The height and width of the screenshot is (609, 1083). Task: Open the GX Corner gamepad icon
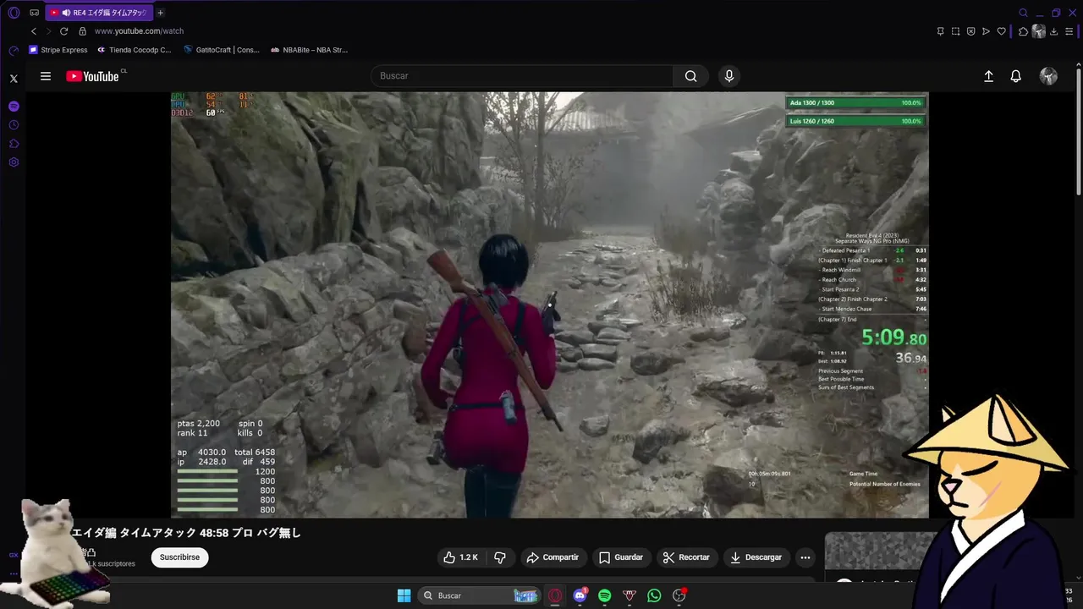click(34, 13)
